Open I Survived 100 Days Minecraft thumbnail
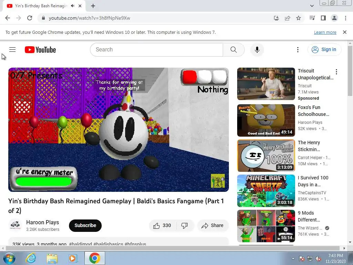The image size is (353, 265). [x=266, y=190]
